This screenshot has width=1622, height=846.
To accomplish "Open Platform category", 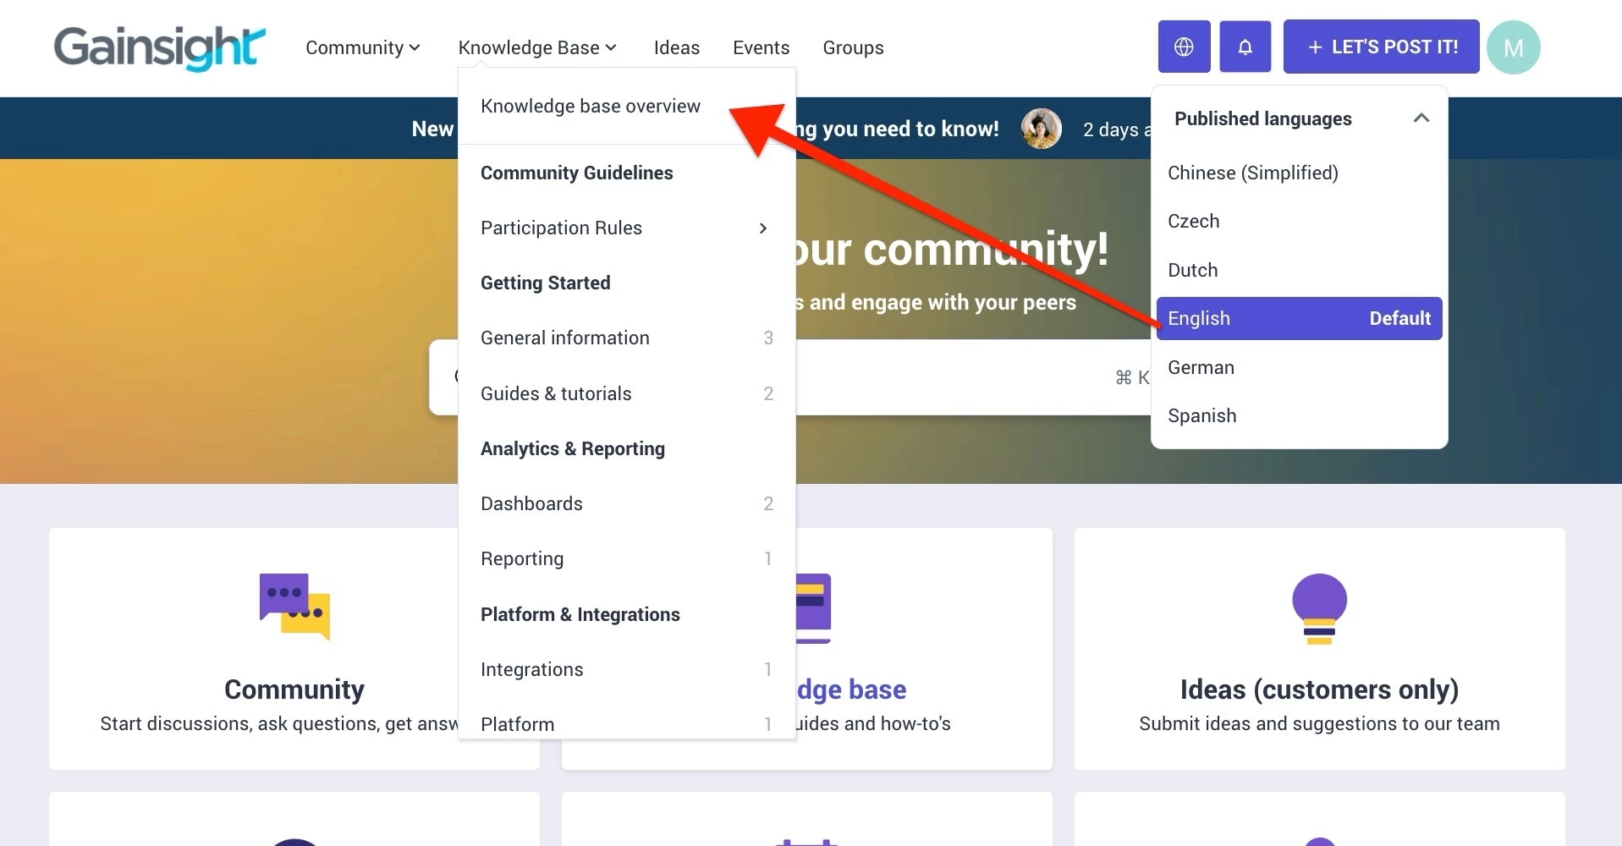I will click(627, 724).
